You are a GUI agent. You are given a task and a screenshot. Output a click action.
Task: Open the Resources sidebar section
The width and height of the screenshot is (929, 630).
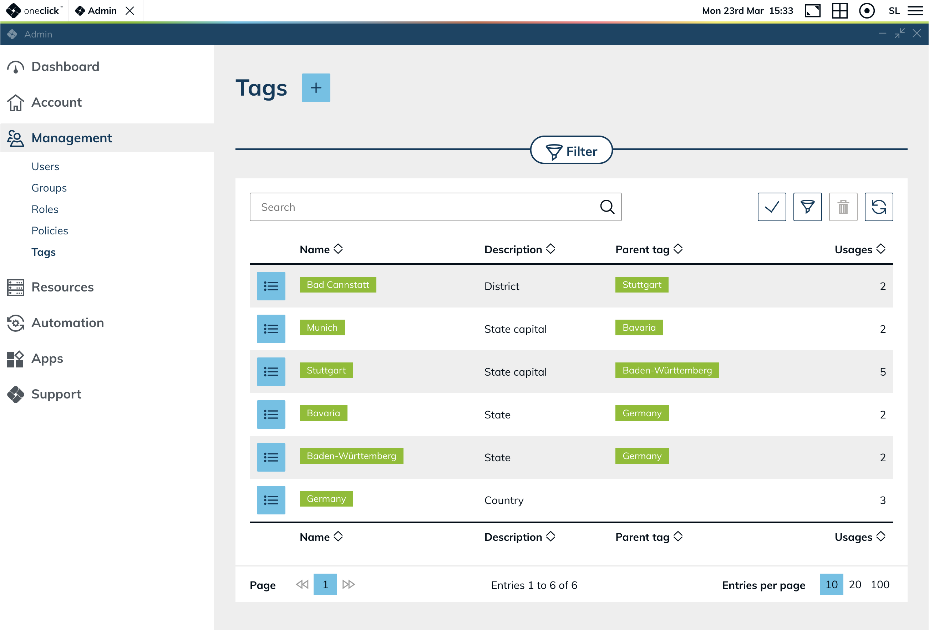point(62,287)
